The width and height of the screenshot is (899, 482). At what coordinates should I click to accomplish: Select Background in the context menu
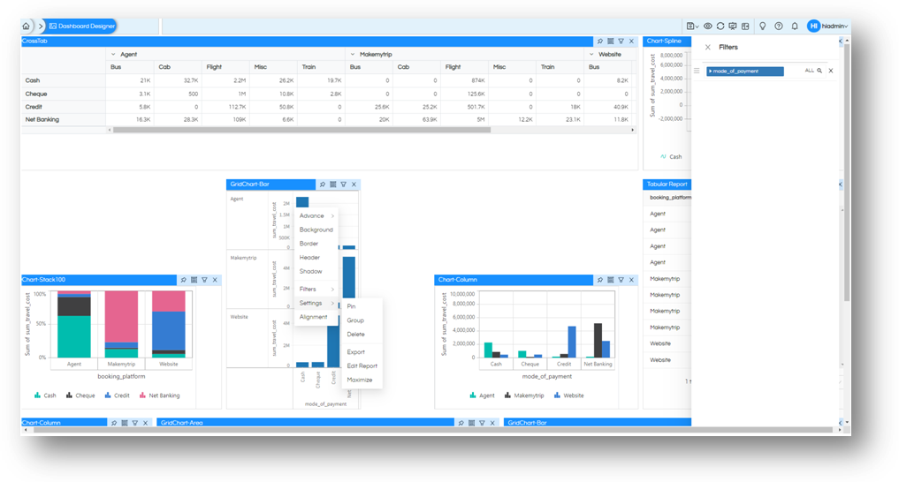point(316,230)
